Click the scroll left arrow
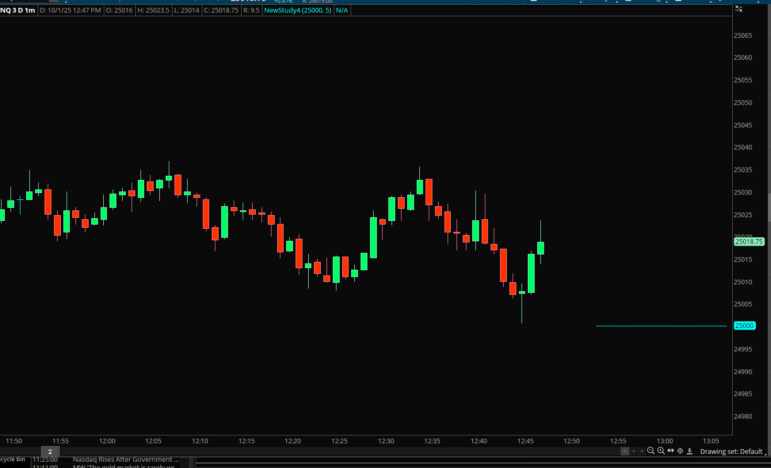This screenshot has width=771, height=468. (x=634, y=451)
